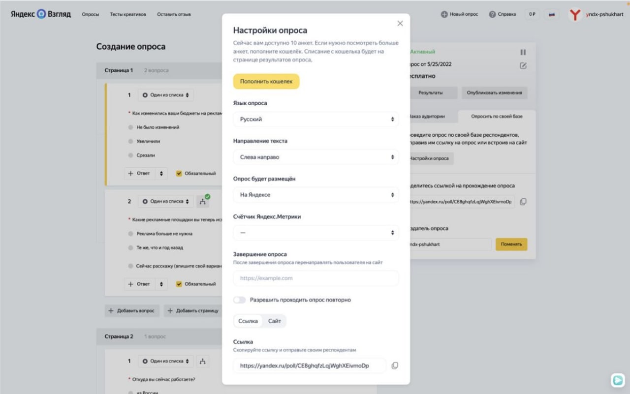Screen dimensions: 630x394
Task: Open the branching logic icon of question 2
Action: (203, 201)
